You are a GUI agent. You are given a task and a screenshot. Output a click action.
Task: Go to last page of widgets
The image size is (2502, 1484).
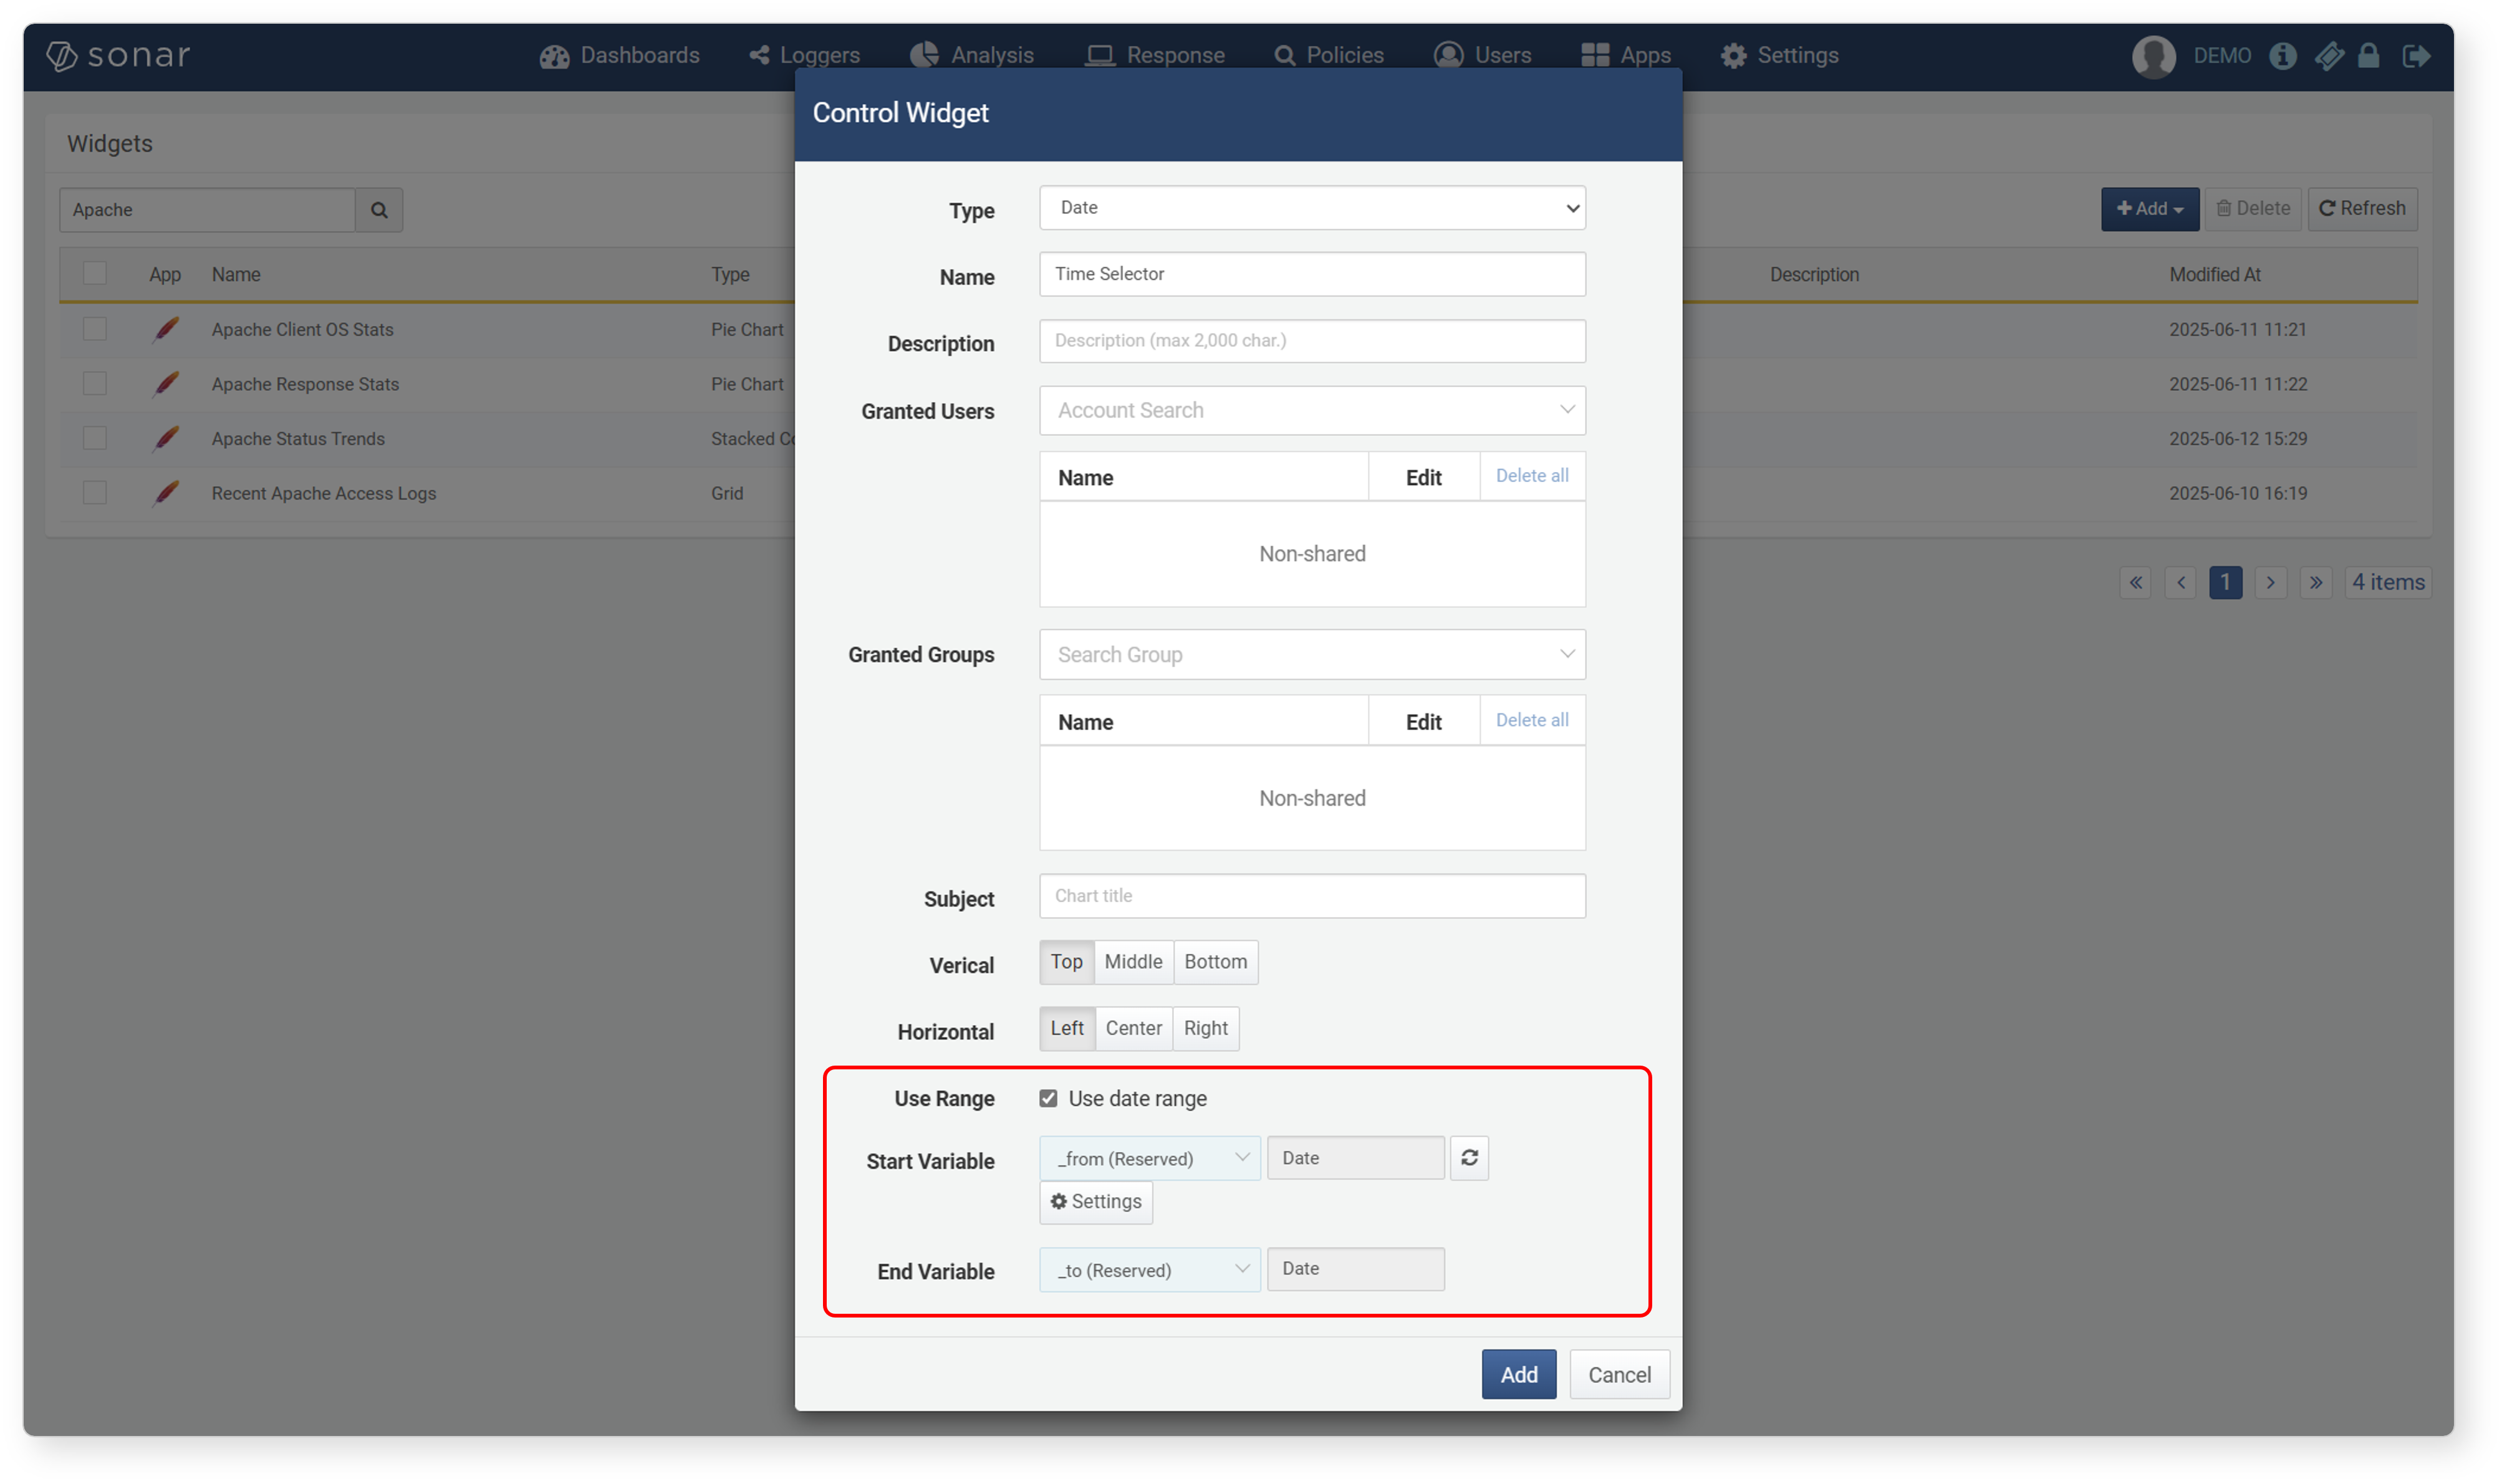click(2315, 582)
